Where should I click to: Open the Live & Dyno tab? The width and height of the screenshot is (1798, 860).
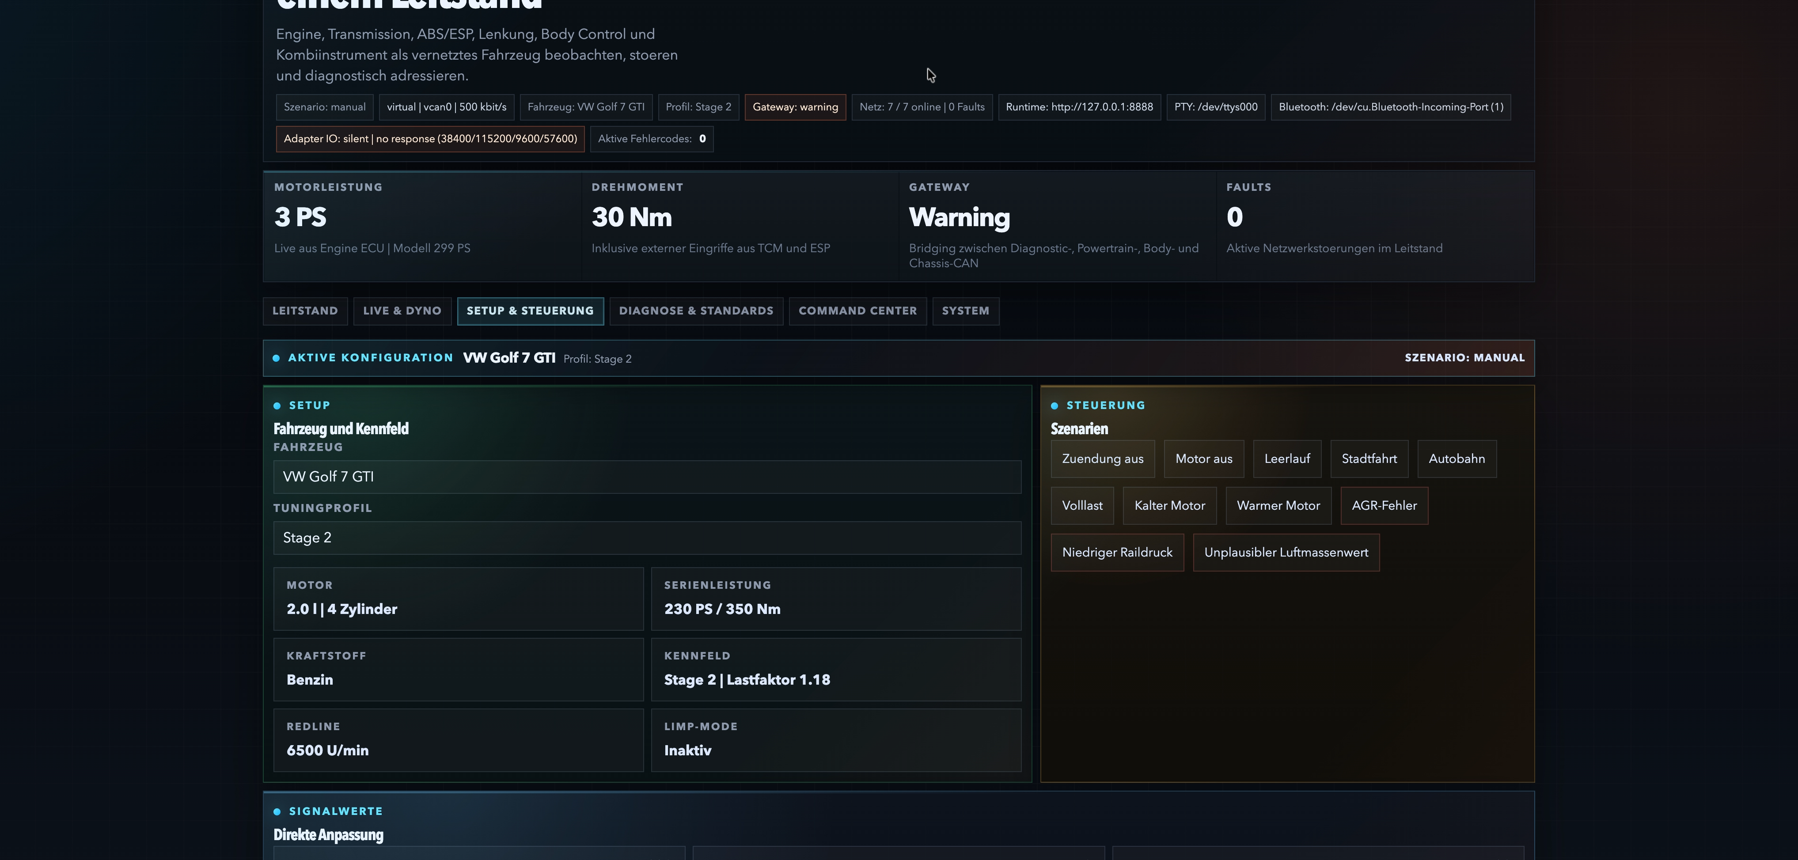pos(402,311)
